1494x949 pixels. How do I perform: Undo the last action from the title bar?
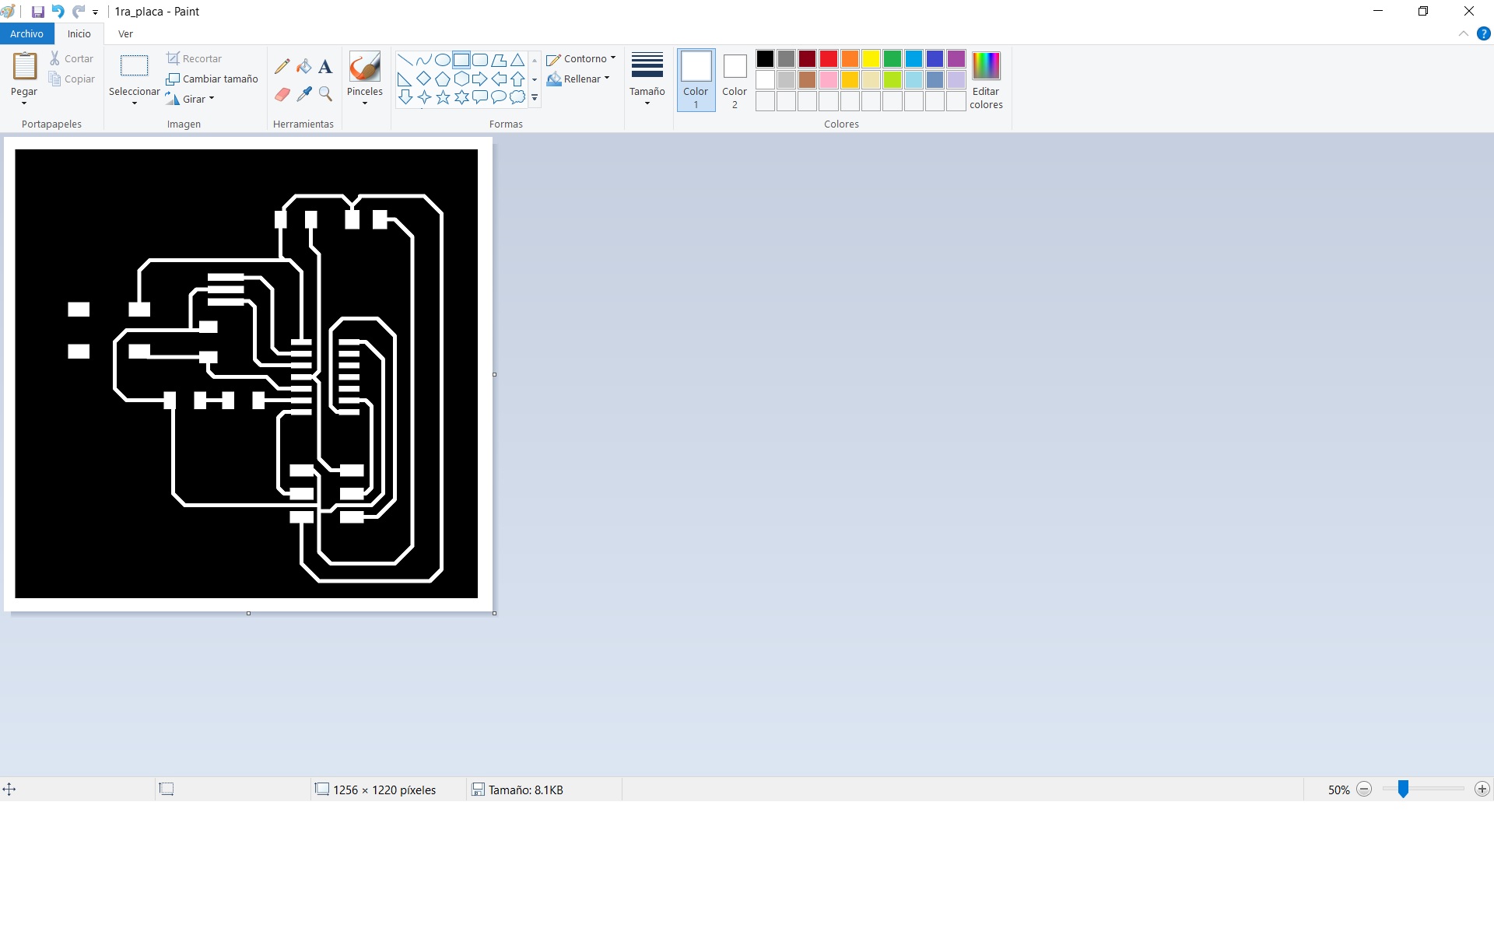point(58,12)
